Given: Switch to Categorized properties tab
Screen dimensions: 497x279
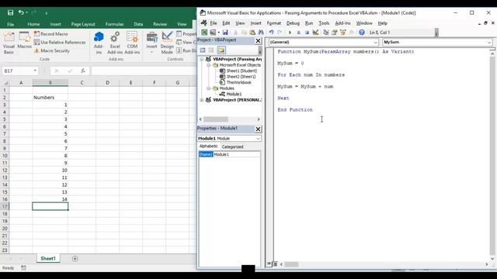Looking at the screenshot, I should click(232, 146).
